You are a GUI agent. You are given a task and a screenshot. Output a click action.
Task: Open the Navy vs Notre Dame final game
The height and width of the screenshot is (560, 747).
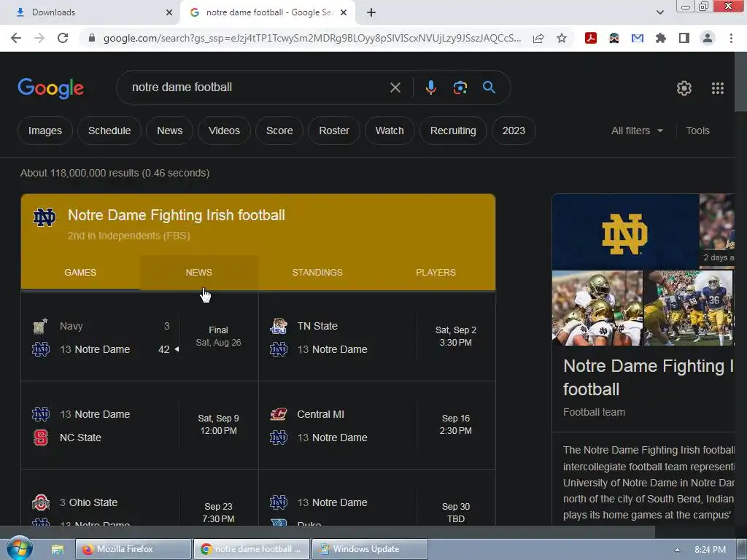coord(139,337)
